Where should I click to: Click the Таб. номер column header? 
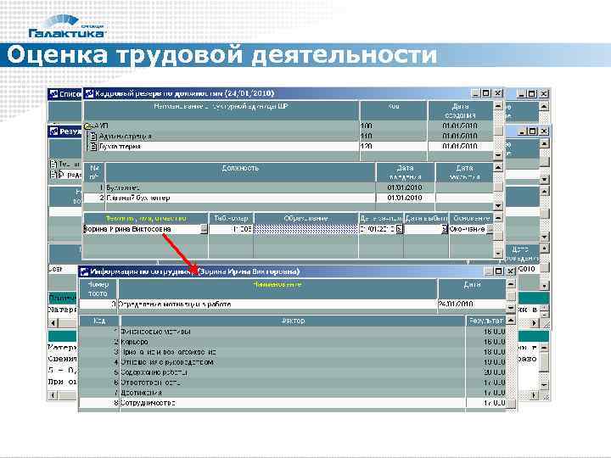pos(232,219)
